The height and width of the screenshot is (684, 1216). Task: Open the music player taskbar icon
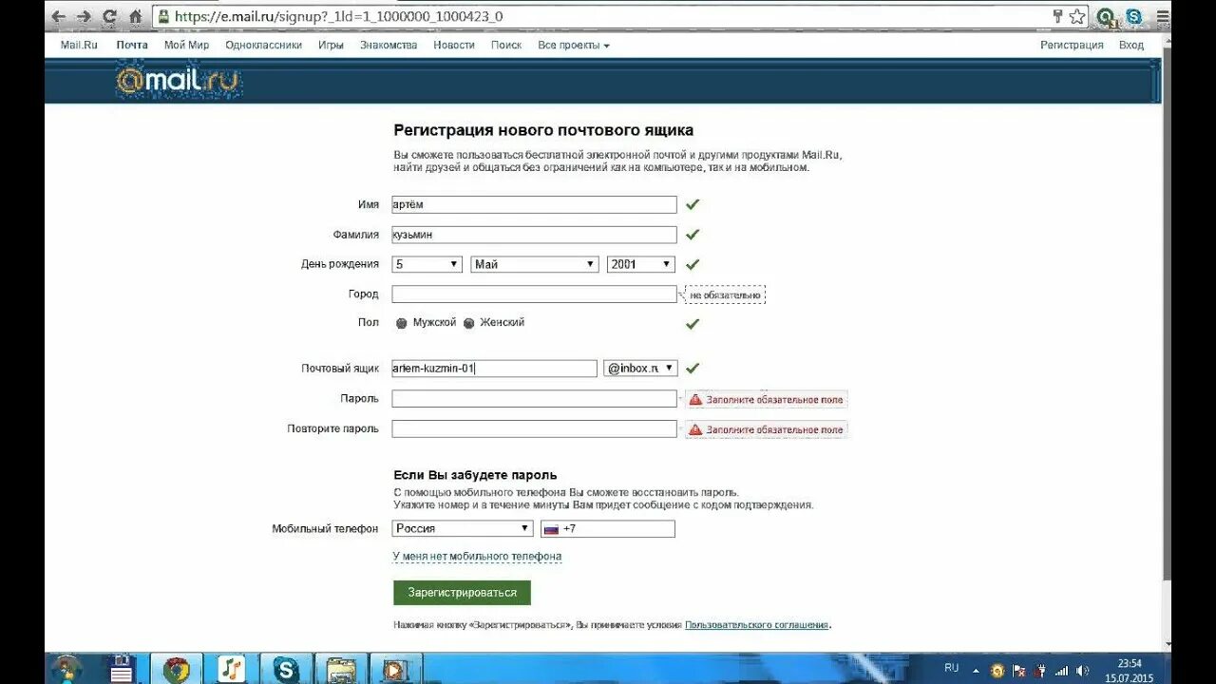(x=231, y=669)
